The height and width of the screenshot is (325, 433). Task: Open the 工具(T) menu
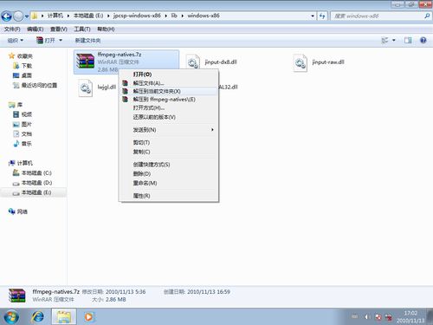[x=82, y=29]
